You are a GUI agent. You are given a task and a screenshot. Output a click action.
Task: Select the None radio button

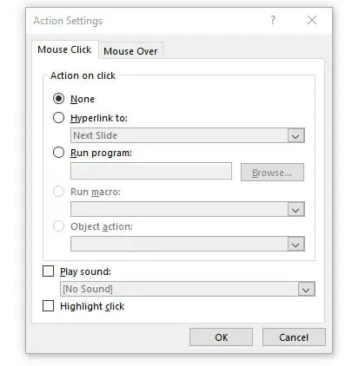pos(58,99)
